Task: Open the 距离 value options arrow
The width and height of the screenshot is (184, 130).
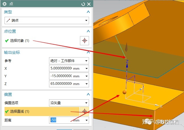Action: coord(86,120)
